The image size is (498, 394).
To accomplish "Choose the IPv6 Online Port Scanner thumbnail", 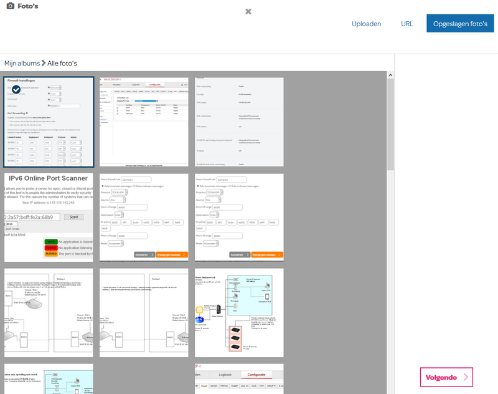I will pos(49,218).
